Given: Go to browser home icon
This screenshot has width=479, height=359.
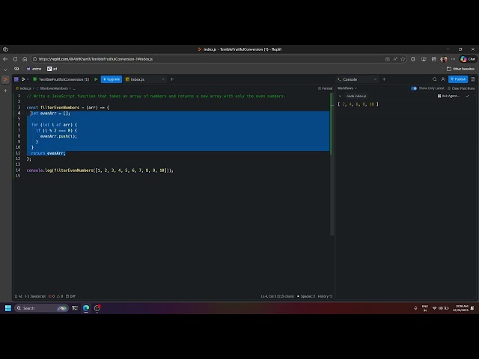Looking at the screenshot, I should [25, 59].
